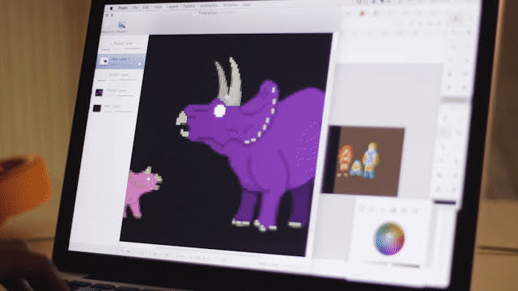Select the third layer in the list
The image size is (518, 291).
(x=117, y=77)
